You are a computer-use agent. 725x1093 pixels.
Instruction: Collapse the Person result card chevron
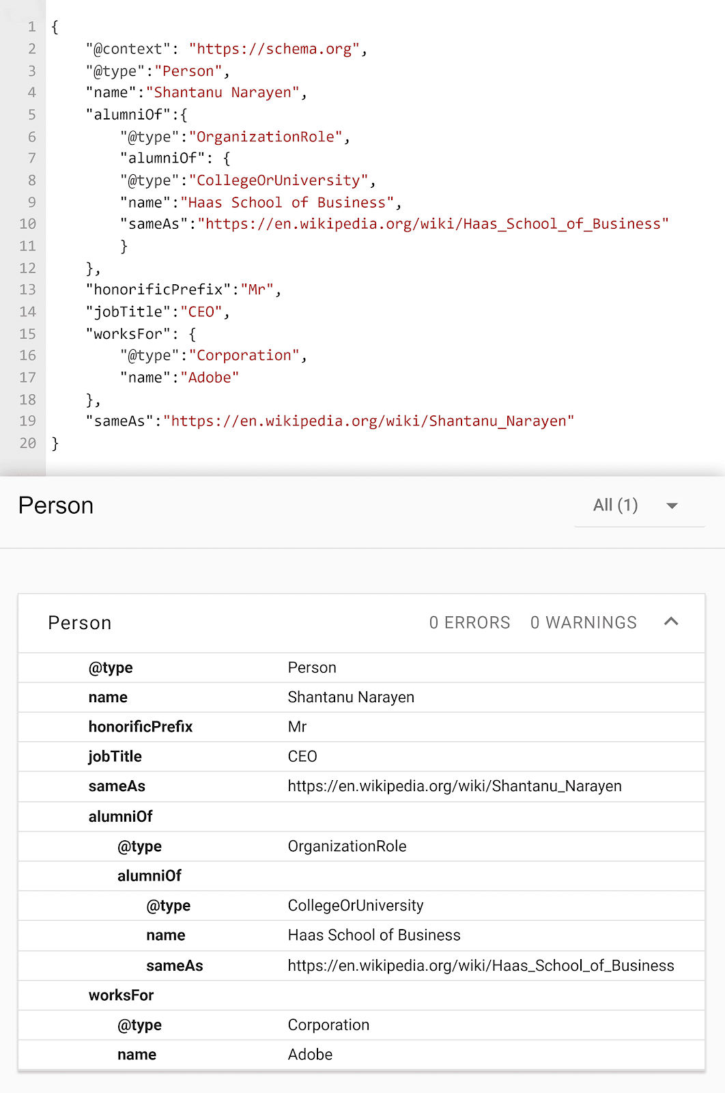click(671, 622)
